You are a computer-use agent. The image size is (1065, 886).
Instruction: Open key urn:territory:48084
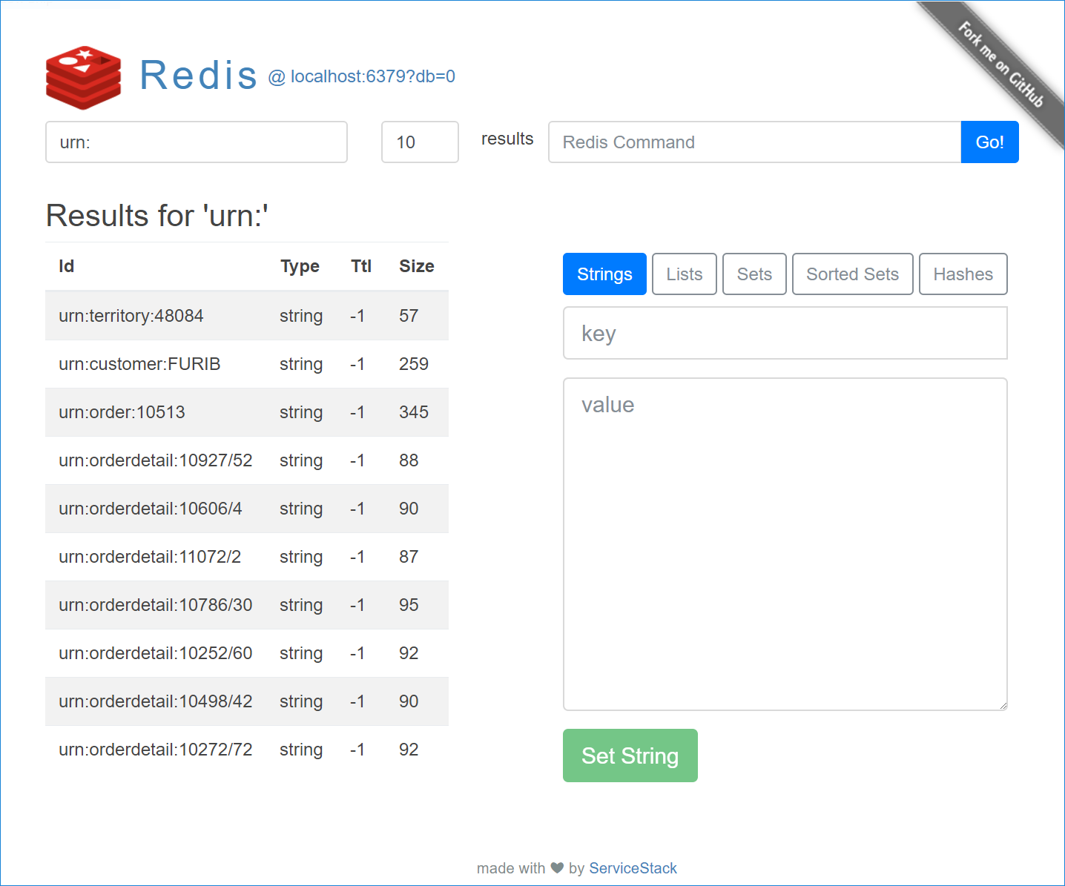pyautogui.click(x=131, y=316)
